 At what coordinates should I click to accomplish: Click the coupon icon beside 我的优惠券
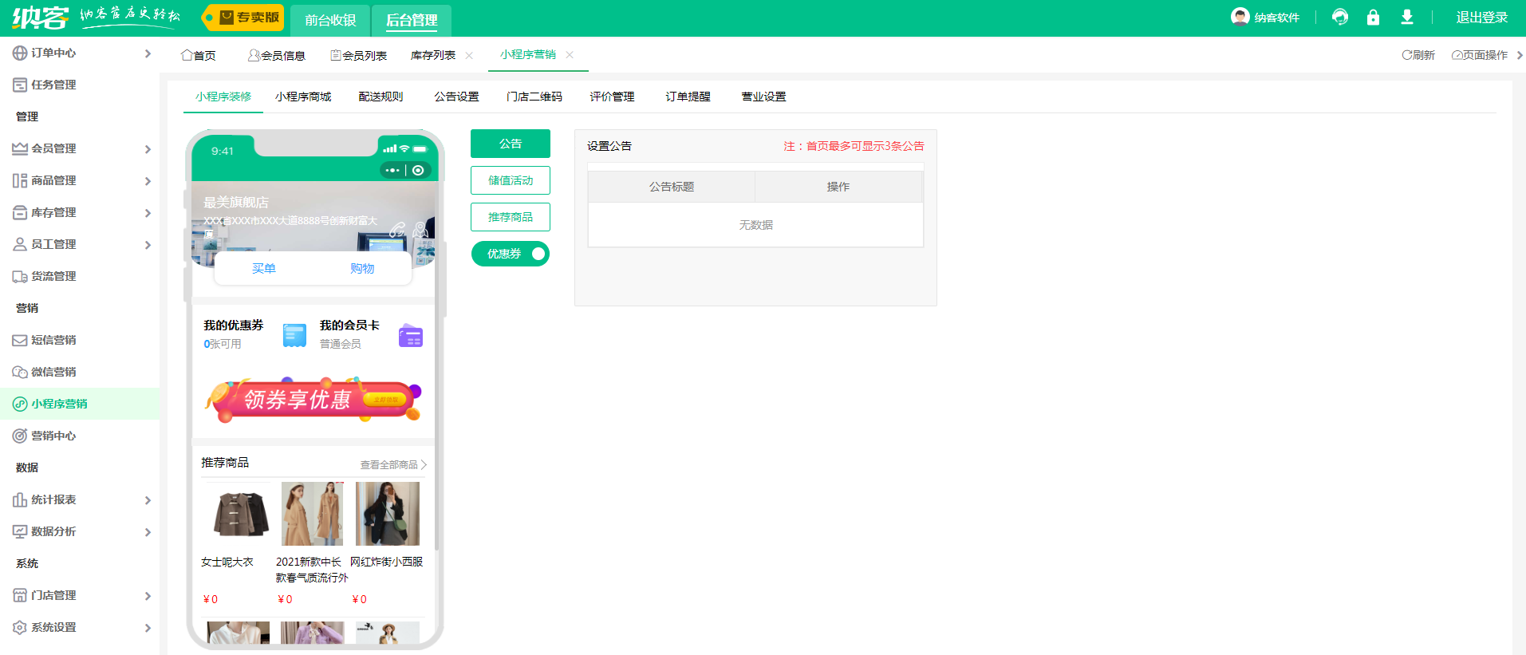[x=294, y=335]
